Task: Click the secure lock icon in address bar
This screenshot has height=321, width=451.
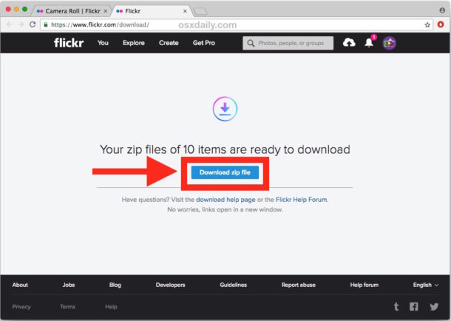Action: pos(45,24)
